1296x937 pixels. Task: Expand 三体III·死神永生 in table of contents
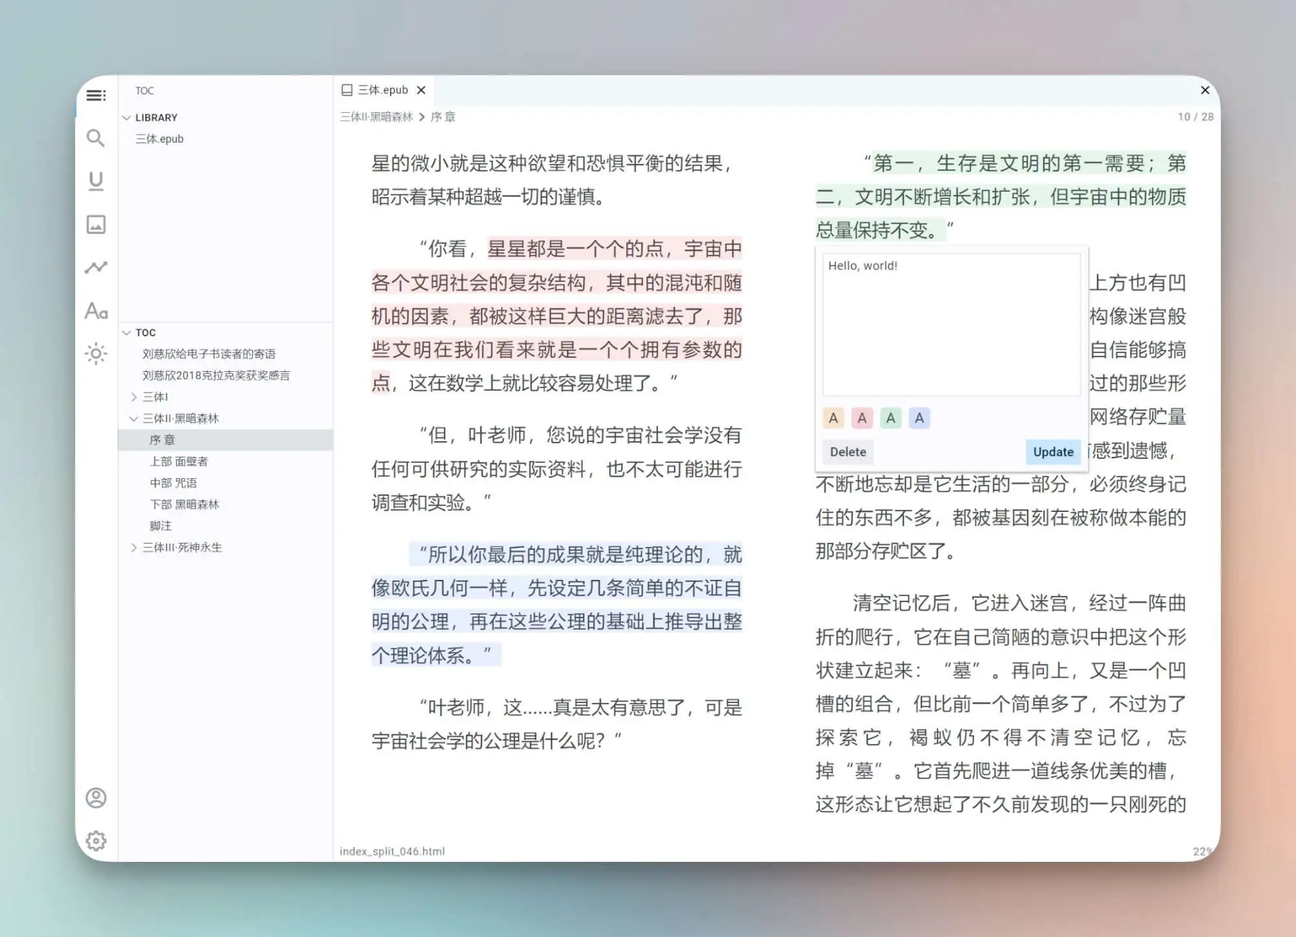click(x=135, y=547)
